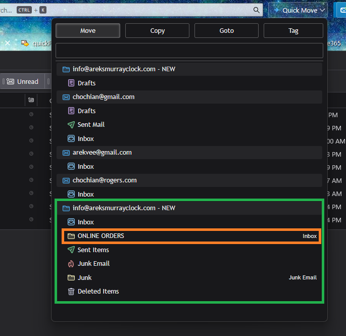Select the Junk folder with the Junk Email label
The width and height of the screenshot is (346, 336).
84,277
